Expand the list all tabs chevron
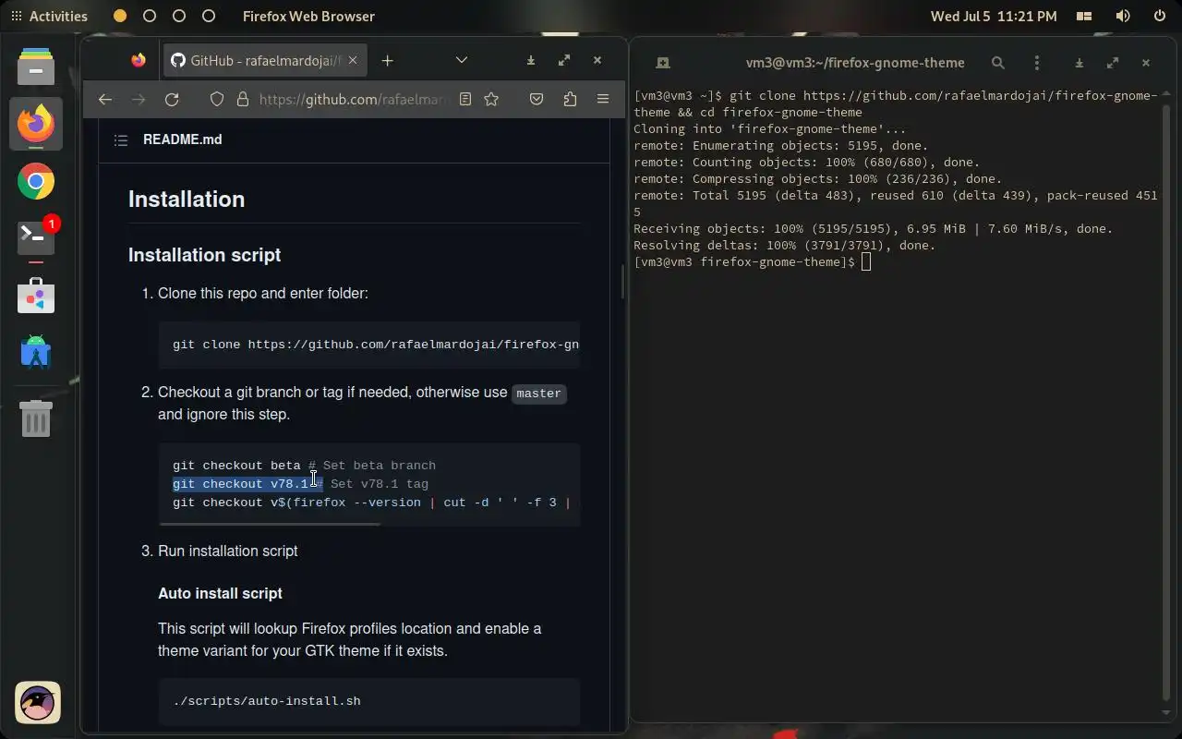1182x739 pixels. tap(462, 60)
